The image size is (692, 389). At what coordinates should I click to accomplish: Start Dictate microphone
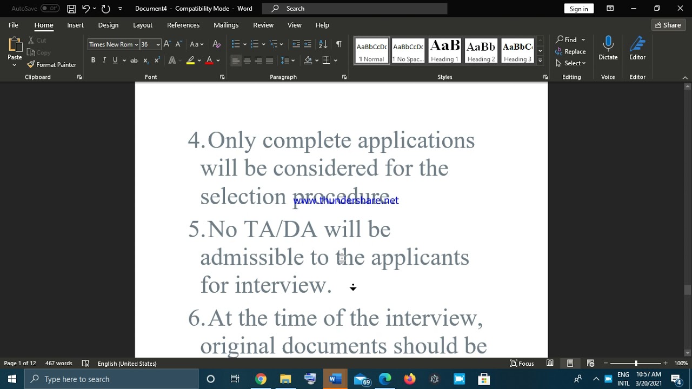(608, 48)
